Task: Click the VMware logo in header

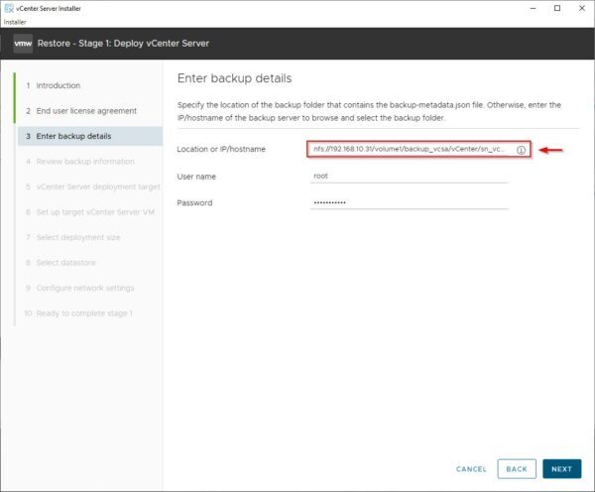Action: tap(23, 44)
